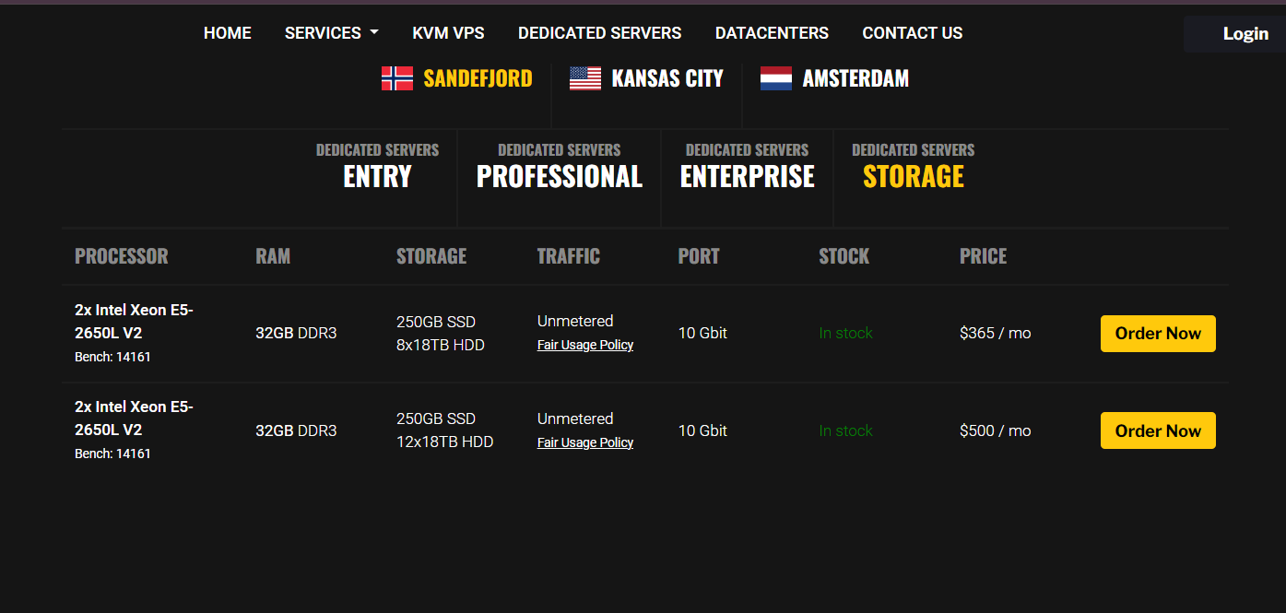The height and width of the screenshot is (613, 1286).
Task: Select the Sandefjord location
Action: pos(478,78)
